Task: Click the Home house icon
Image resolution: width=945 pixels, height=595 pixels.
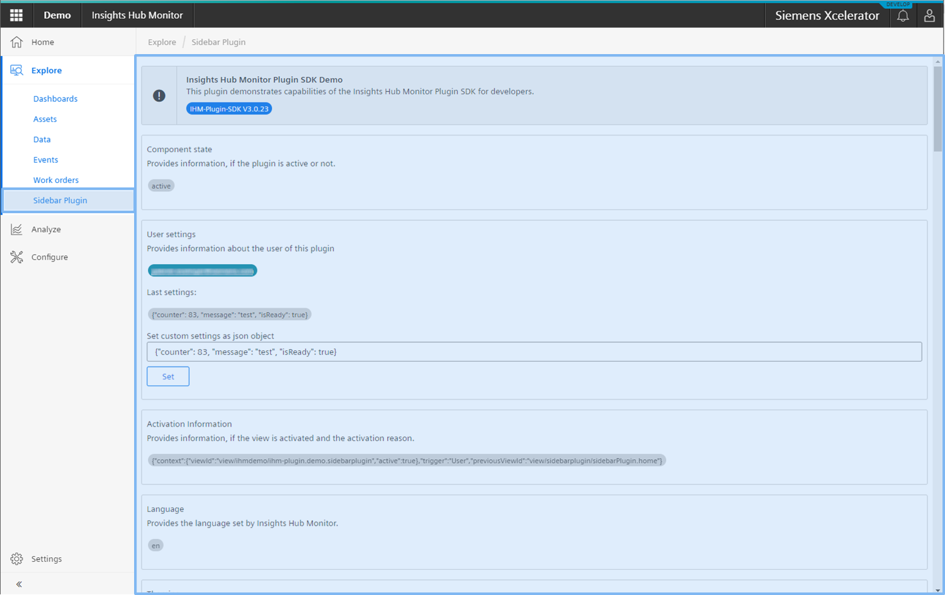Action: [16, 42]
